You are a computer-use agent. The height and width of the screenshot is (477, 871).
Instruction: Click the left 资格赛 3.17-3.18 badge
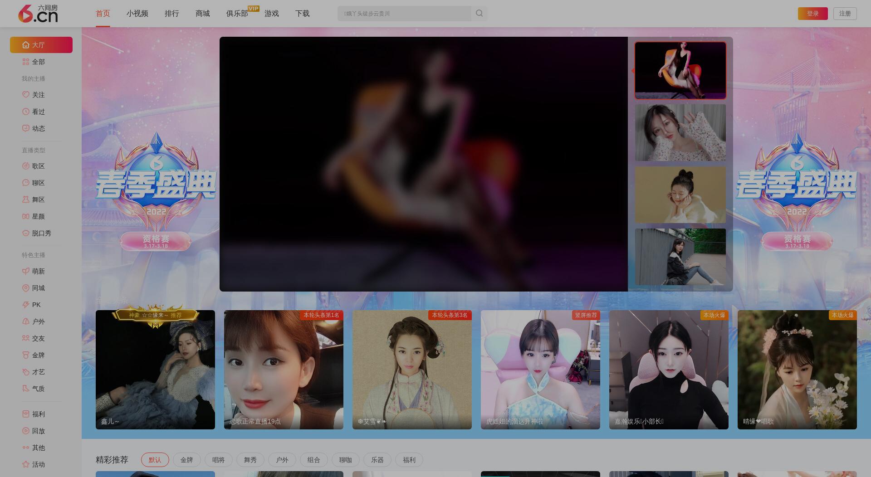click(156, 241)
